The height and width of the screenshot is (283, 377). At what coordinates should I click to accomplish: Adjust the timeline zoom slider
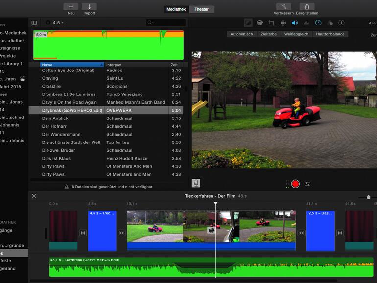point(369,197)
